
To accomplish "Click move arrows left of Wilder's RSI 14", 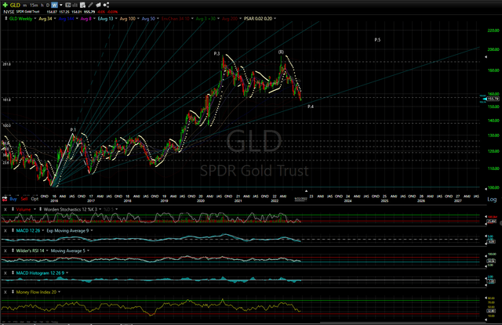I will click(x=13, y=251).
